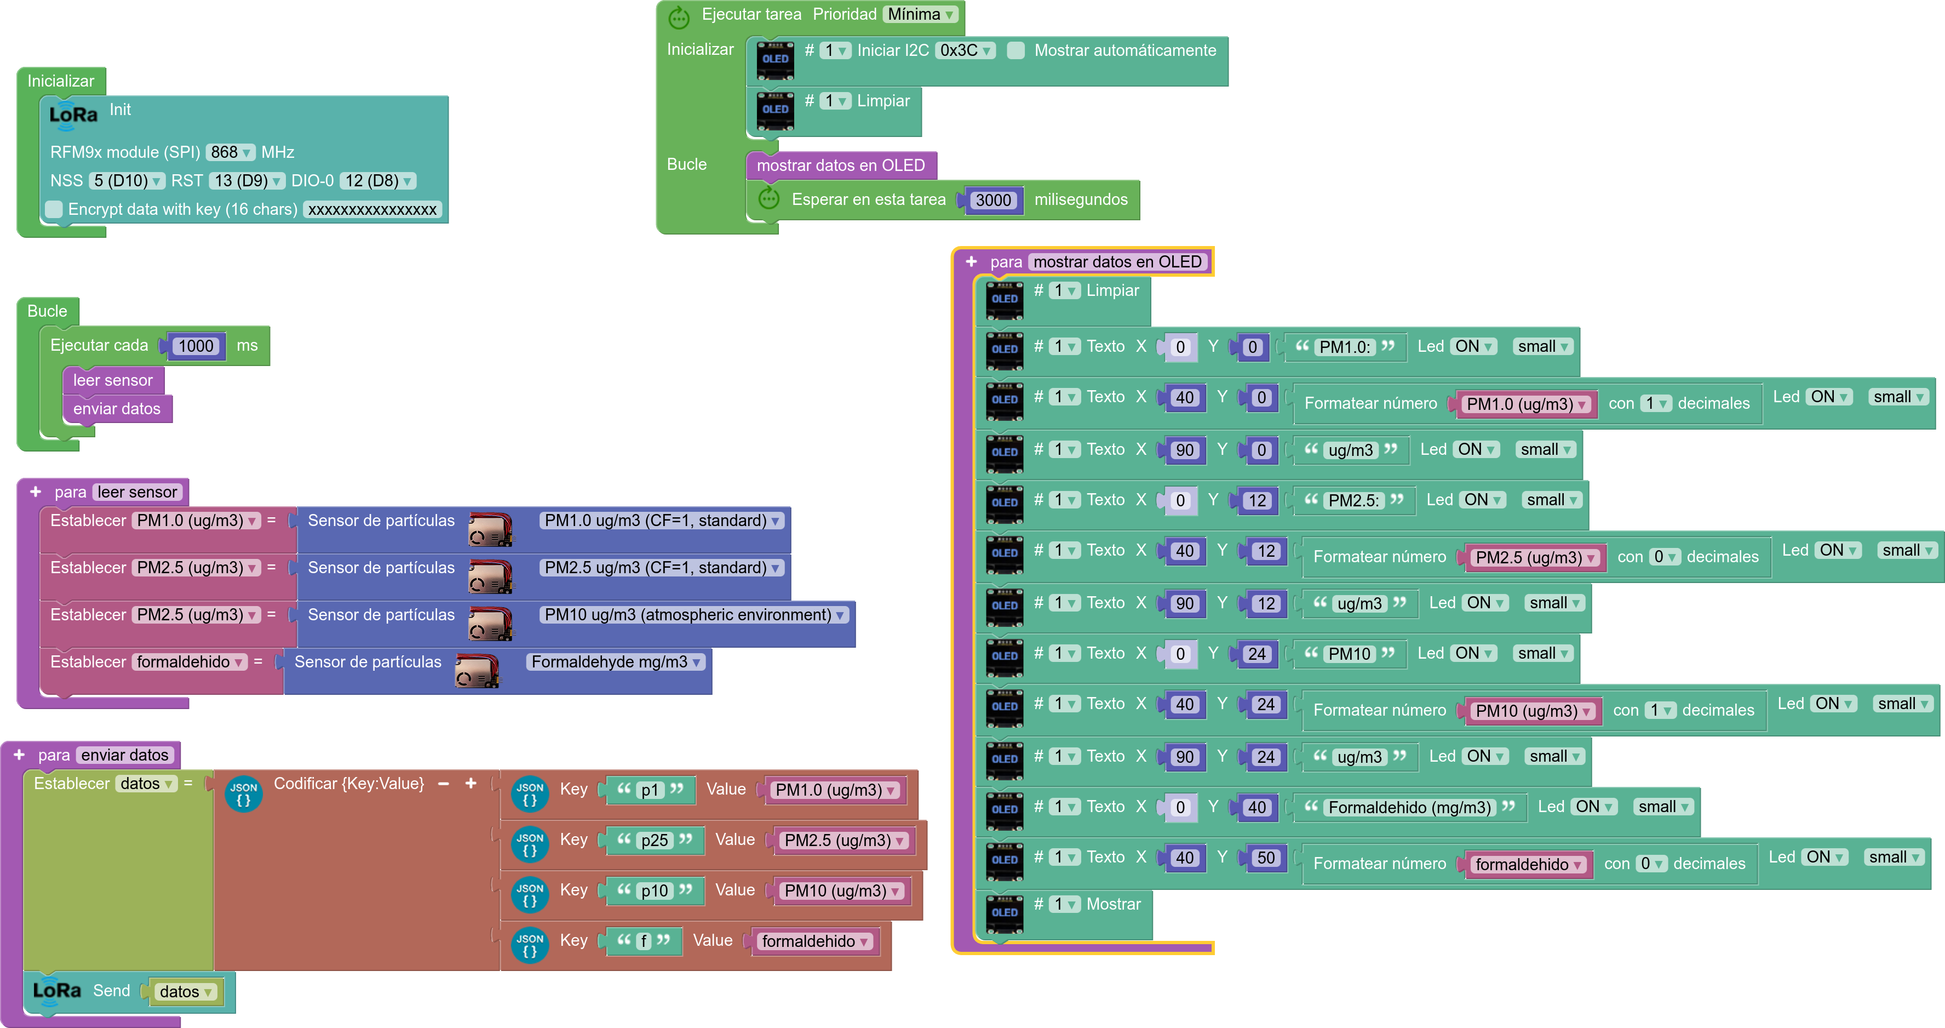Enable the Mostrar automáticamente checkbox

tap(1016, 50)
